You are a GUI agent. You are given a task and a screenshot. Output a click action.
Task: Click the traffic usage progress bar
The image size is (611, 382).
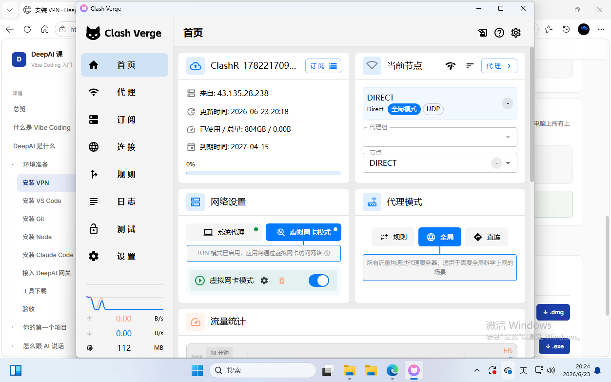[x=264, y=173]
